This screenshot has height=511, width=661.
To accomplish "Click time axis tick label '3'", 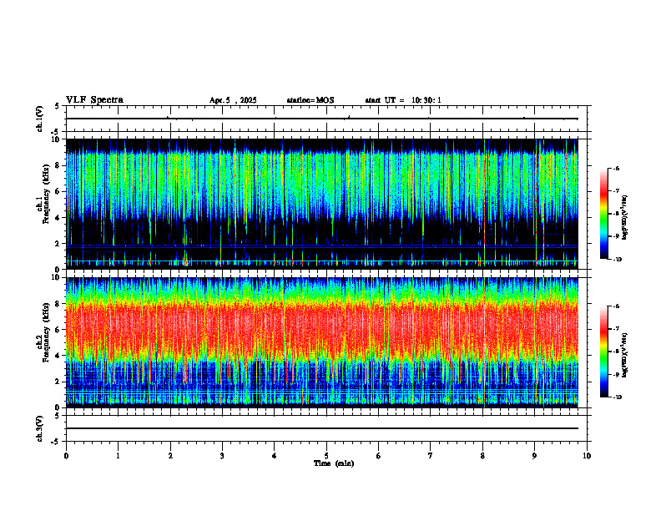I will [222, 456].
